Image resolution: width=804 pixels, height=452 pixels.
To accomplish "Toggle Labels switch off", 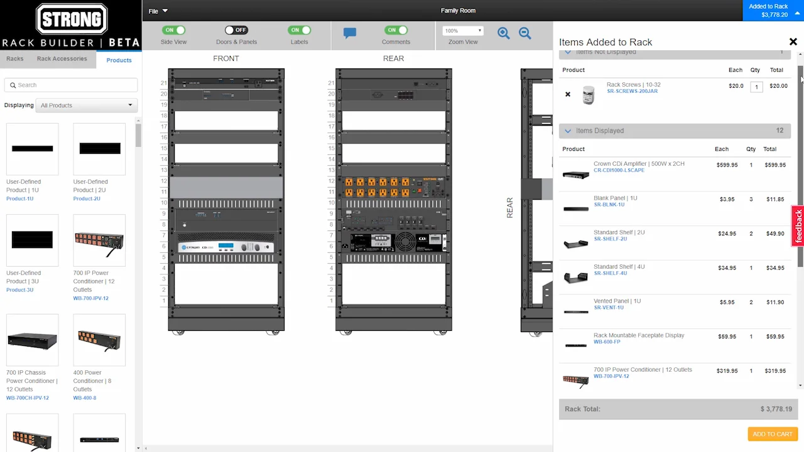I will [x=299, y=30].
